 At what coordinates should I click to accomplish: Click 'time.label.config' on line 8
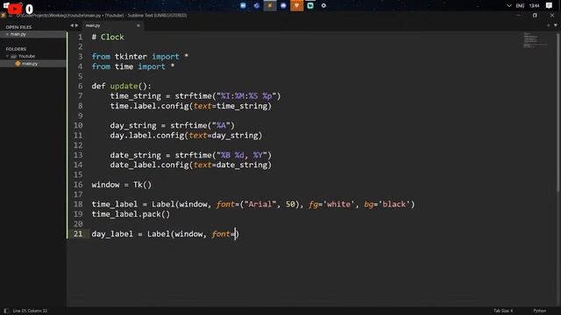[149, 106]
